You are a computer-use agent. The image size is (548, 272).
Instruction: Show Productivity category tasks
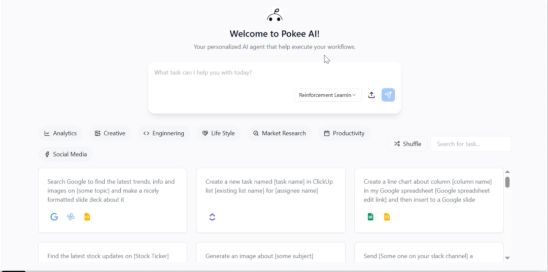click(344, 133)
